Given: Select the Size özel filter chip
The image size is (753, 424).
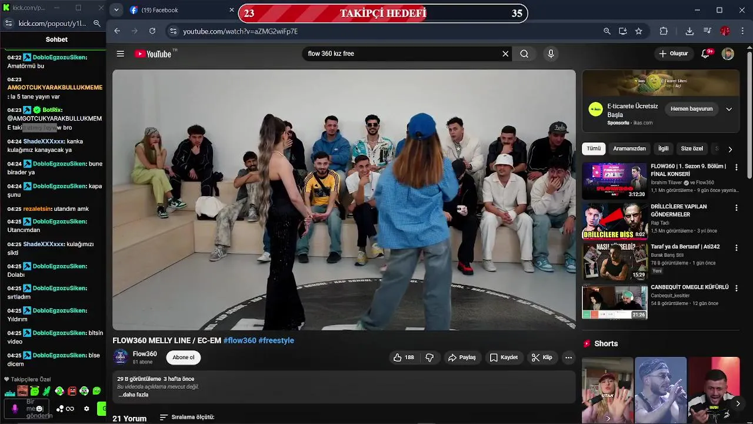Looking at the screenshot, I should (692, 149).
